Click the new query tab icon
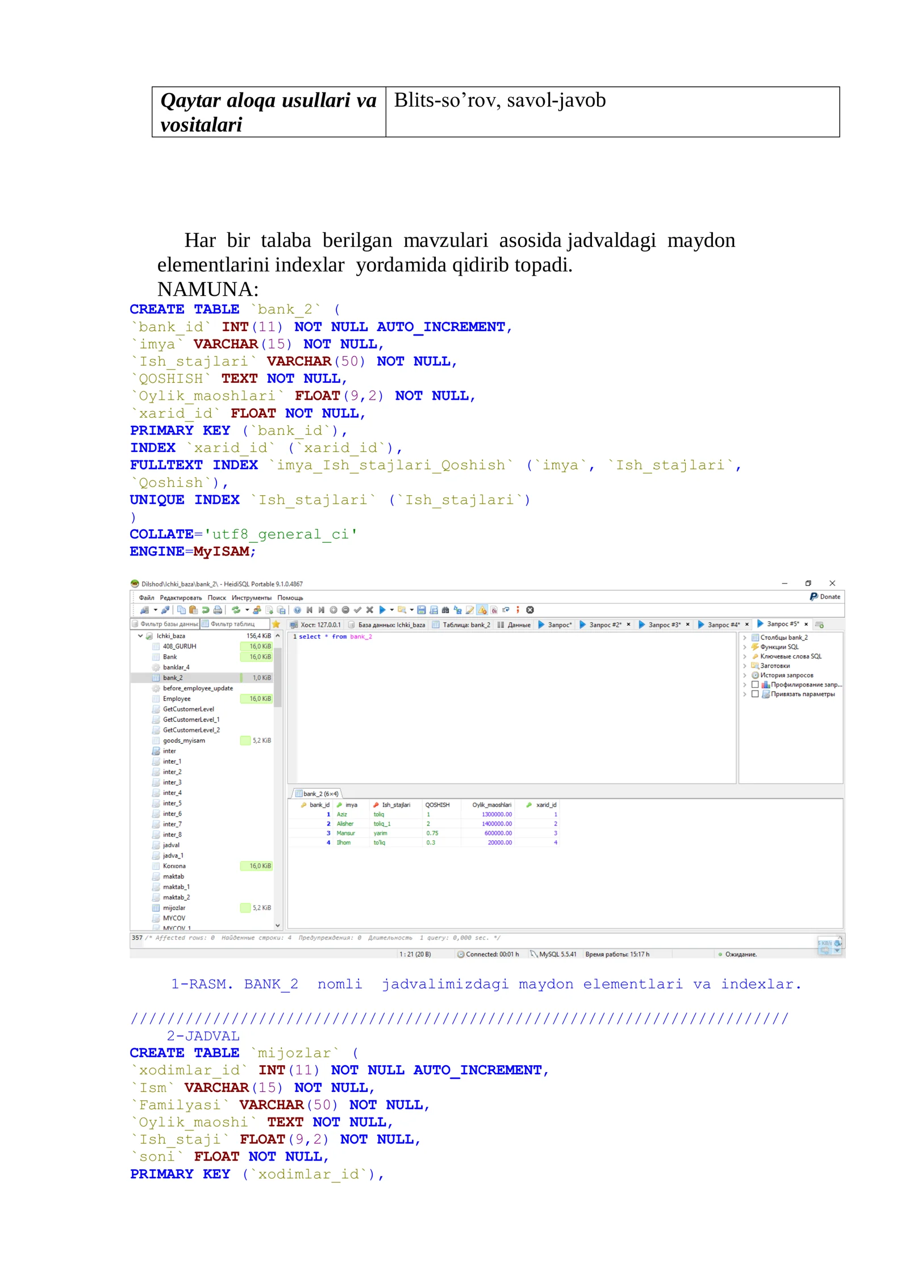 (x=820, y=625)
